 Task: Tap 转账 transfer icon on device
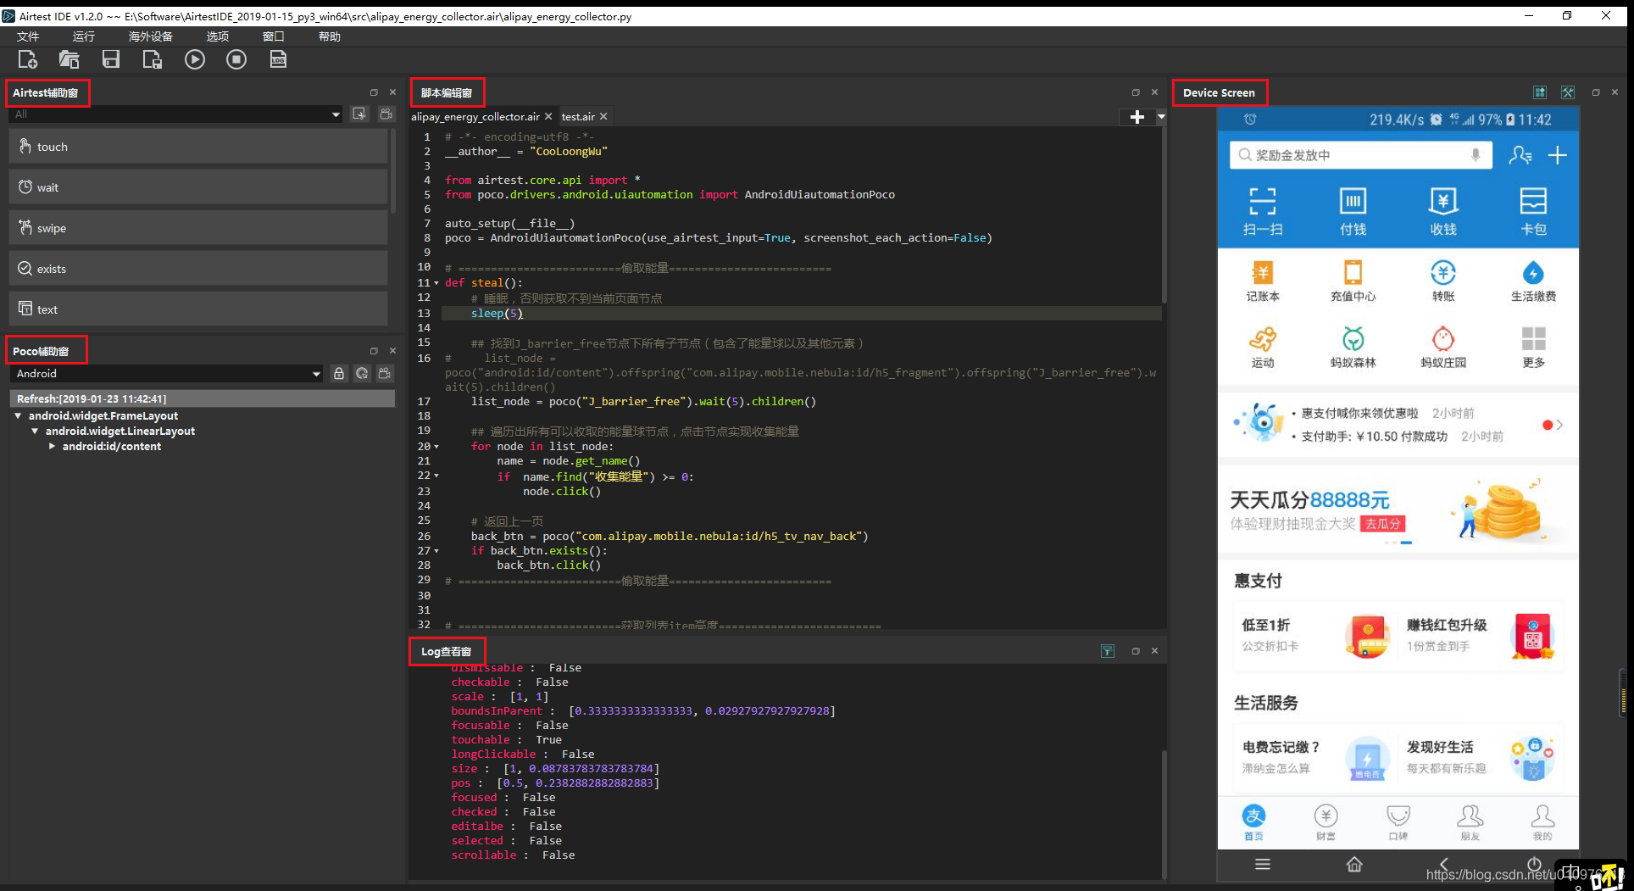[x=1443, y=281]
